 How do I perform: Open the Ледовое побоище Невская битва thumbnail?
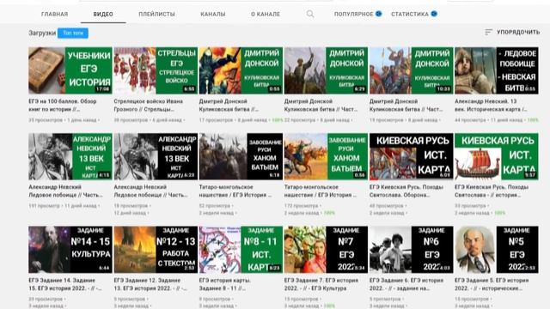(497, 70)
